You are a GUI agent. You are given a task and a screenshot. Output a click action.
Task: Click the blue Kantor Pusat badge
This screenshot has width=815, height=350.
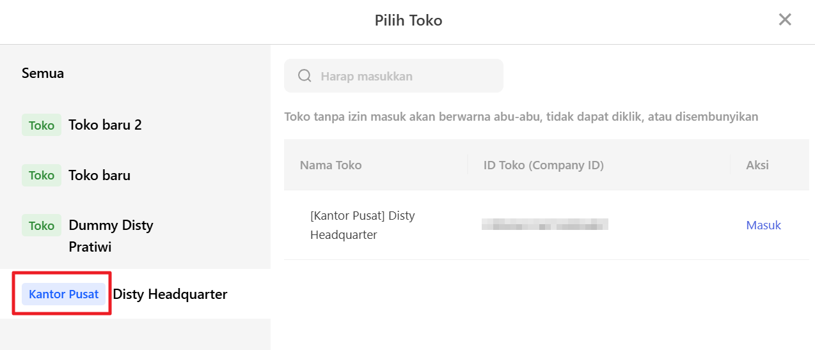(x=63, y=294)
